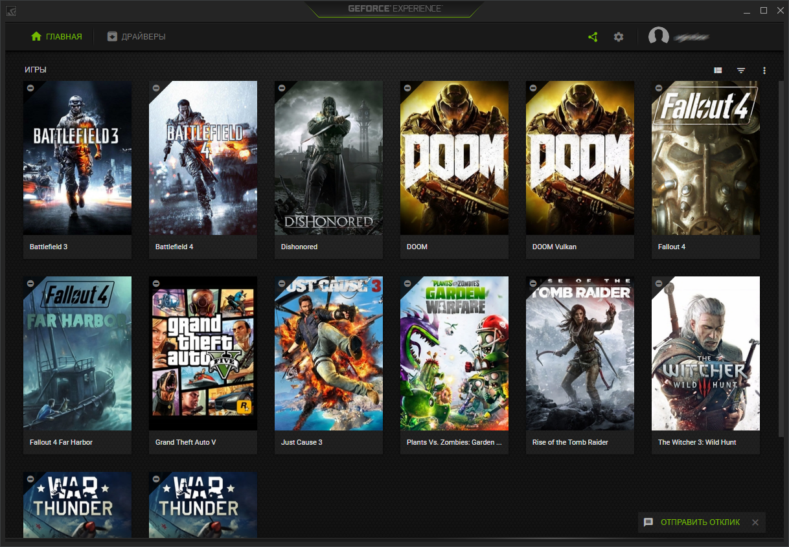Click the minus status icon on Just Cause 3

point(282,283)
